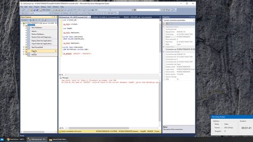Collapse Connection Details section in Properties
253x142 pixels.
164,52
